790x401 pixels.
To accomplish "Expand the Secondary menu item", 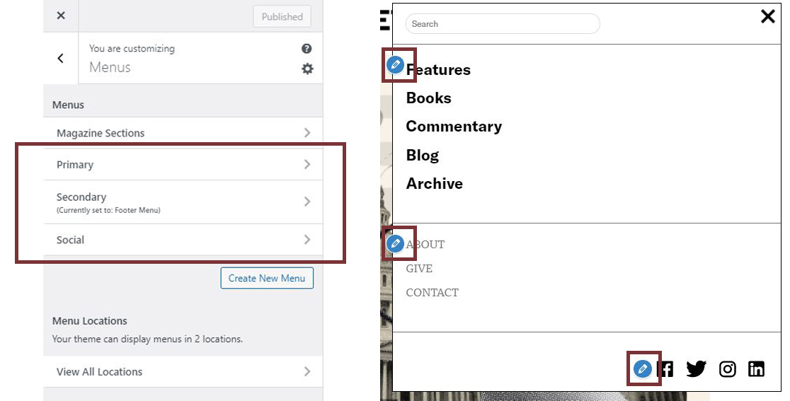I will [183, 202].
